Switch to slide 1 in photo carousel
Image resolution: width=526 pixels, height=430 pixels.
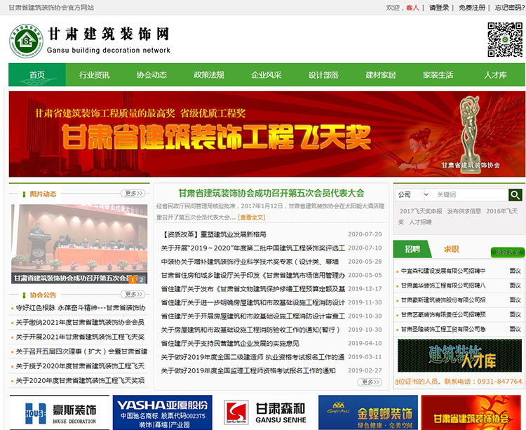point(132,279)
